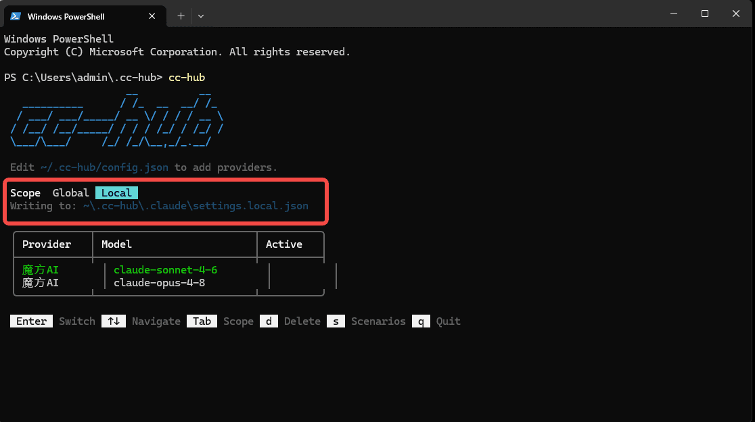Click the Provider column header
The width and height of the screenshot is (755, 422).
[47, 244]
